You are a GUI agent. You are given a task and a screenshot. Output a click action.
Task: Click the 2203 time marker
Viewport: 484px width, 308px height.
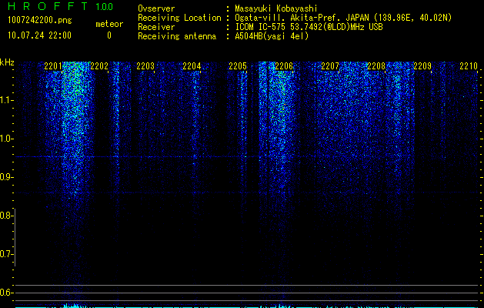coord(145,66)
